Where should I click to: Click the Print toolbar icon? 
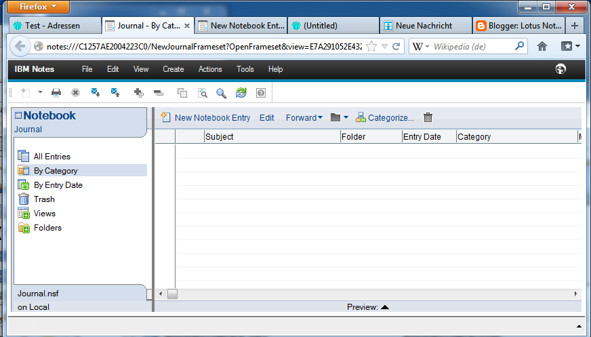[56, 93]
